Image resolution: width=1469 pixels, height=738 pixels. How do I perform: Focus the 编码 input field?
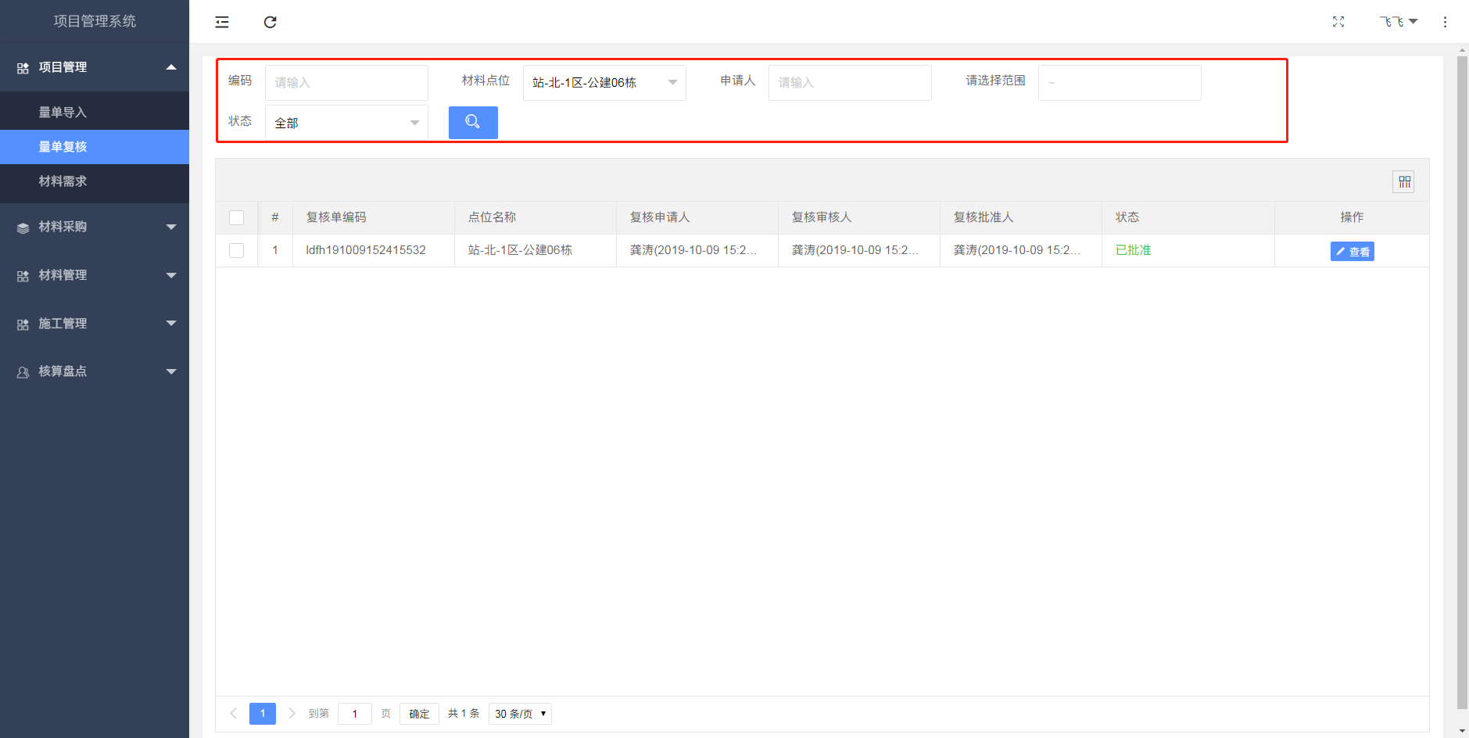(346, 83)
